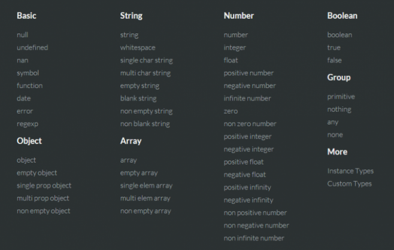Open the integer type link
394x250 pixels.
point(235,48)
